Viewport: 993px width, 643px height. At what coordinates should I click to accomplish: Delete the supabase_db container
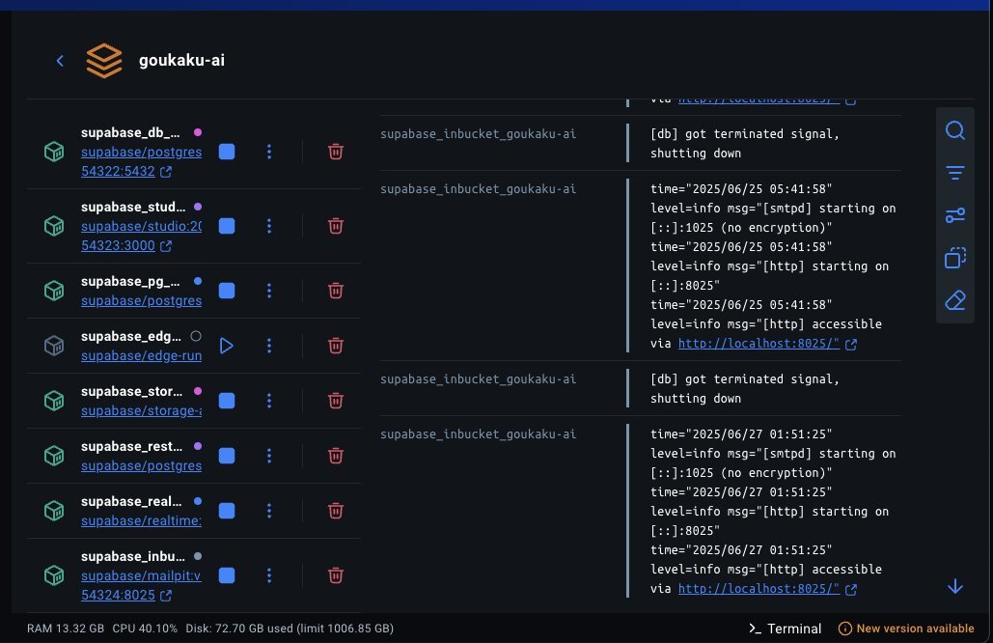point(336,152)
